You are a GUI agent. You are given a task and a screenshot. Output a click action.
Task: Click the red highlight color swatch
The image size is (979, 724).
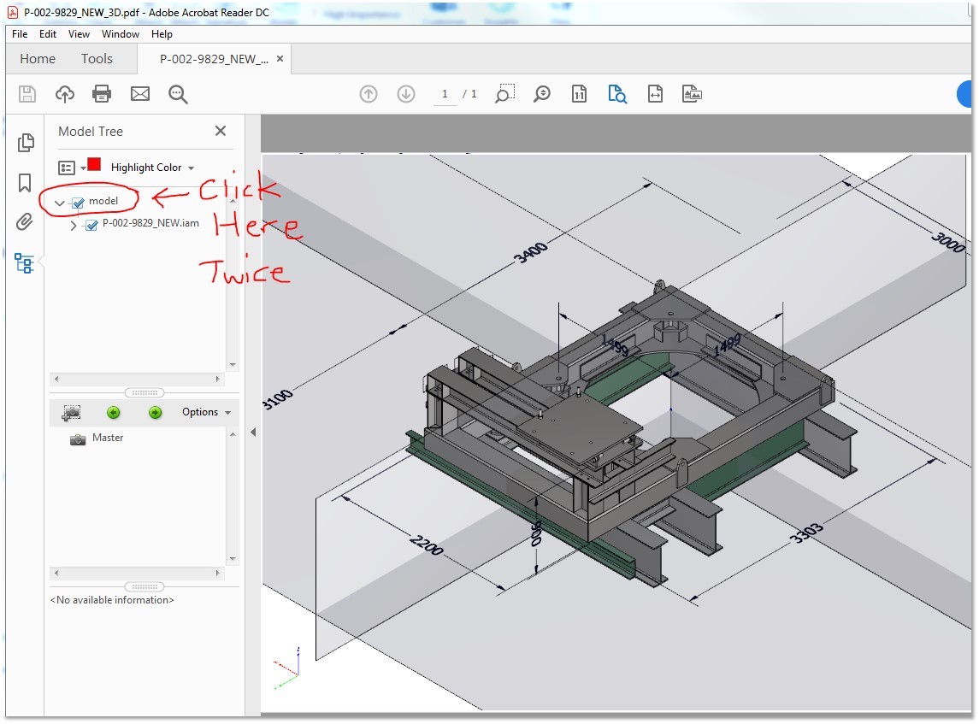[94, 165]
